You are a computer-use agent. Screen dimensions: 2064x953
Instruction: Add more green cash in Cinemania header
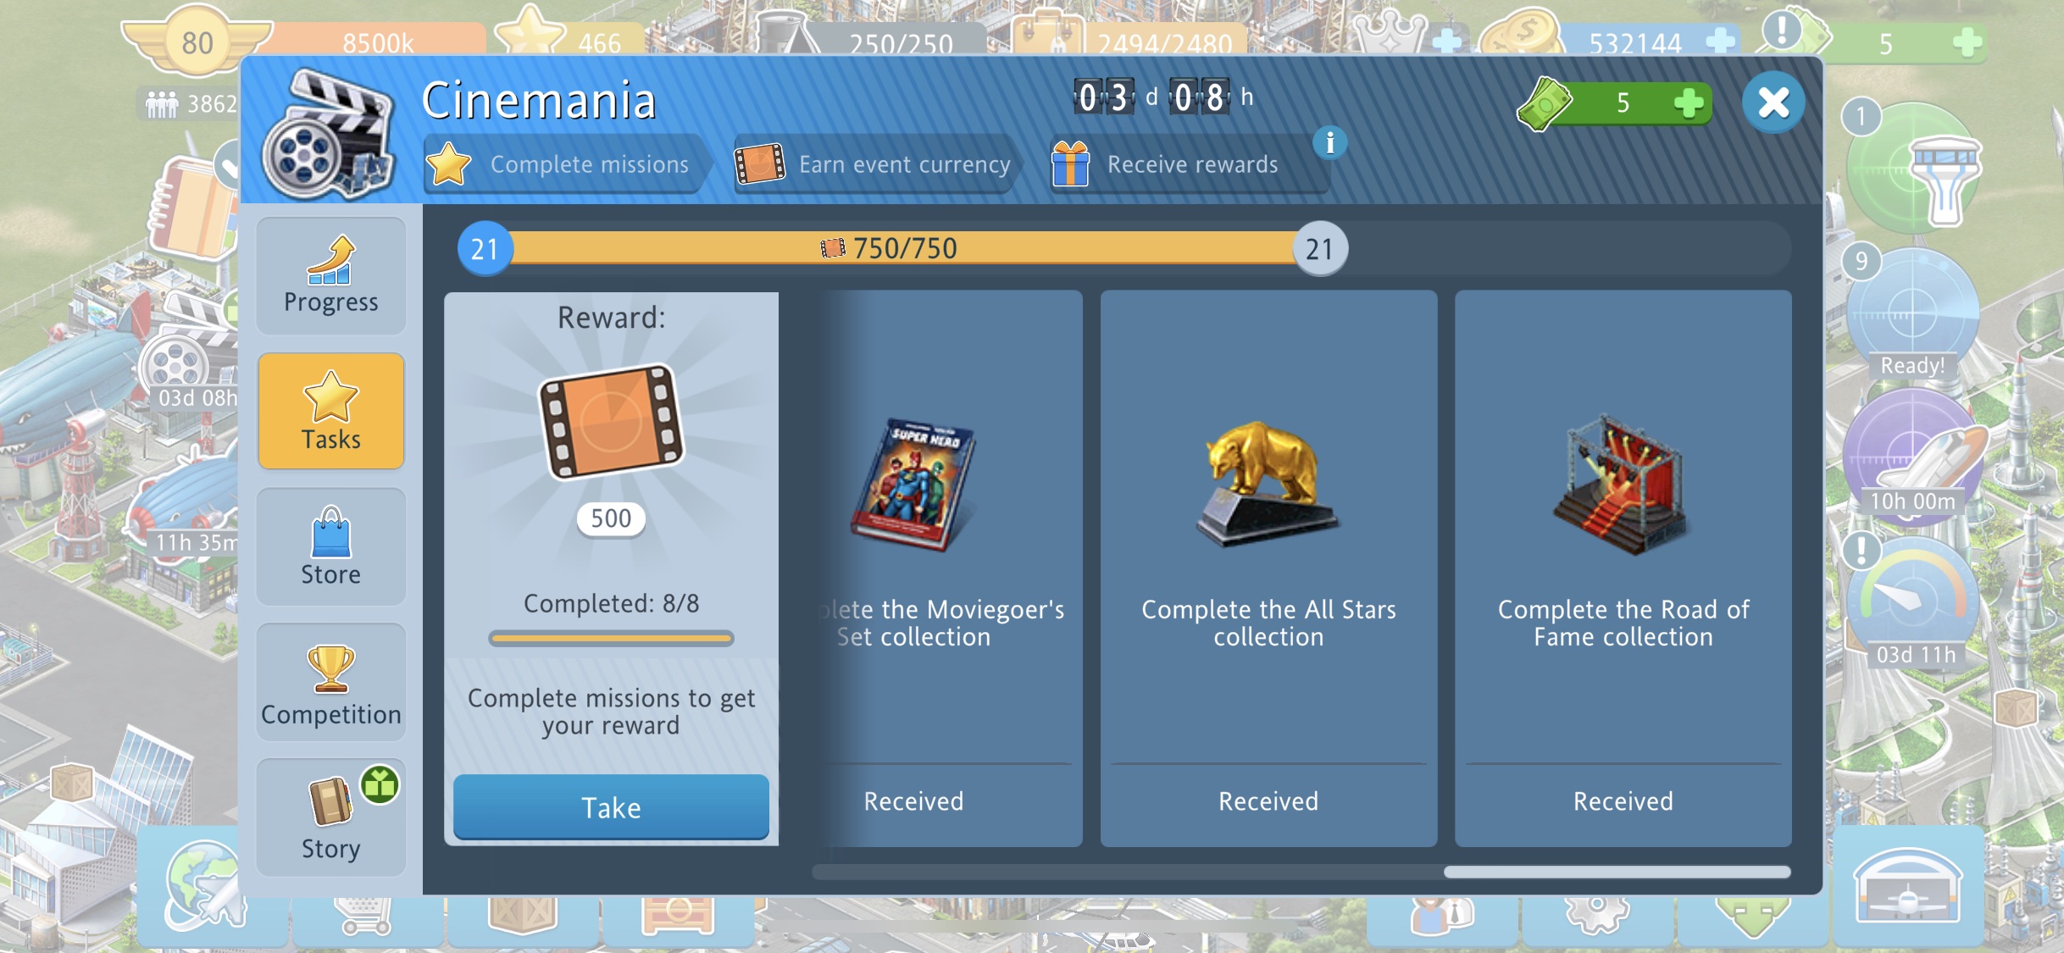1688,103
